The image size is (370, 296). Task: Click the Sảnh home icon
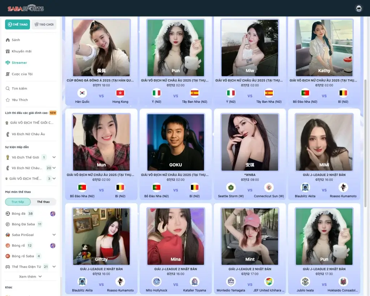pyautogui.click(x=8, y=40)
